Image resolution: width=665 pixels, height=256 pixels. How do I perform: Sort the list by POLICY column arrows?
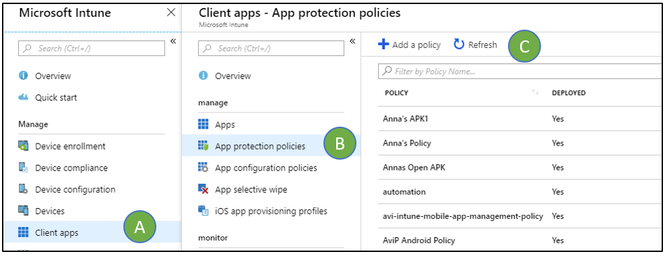(536, 92)
